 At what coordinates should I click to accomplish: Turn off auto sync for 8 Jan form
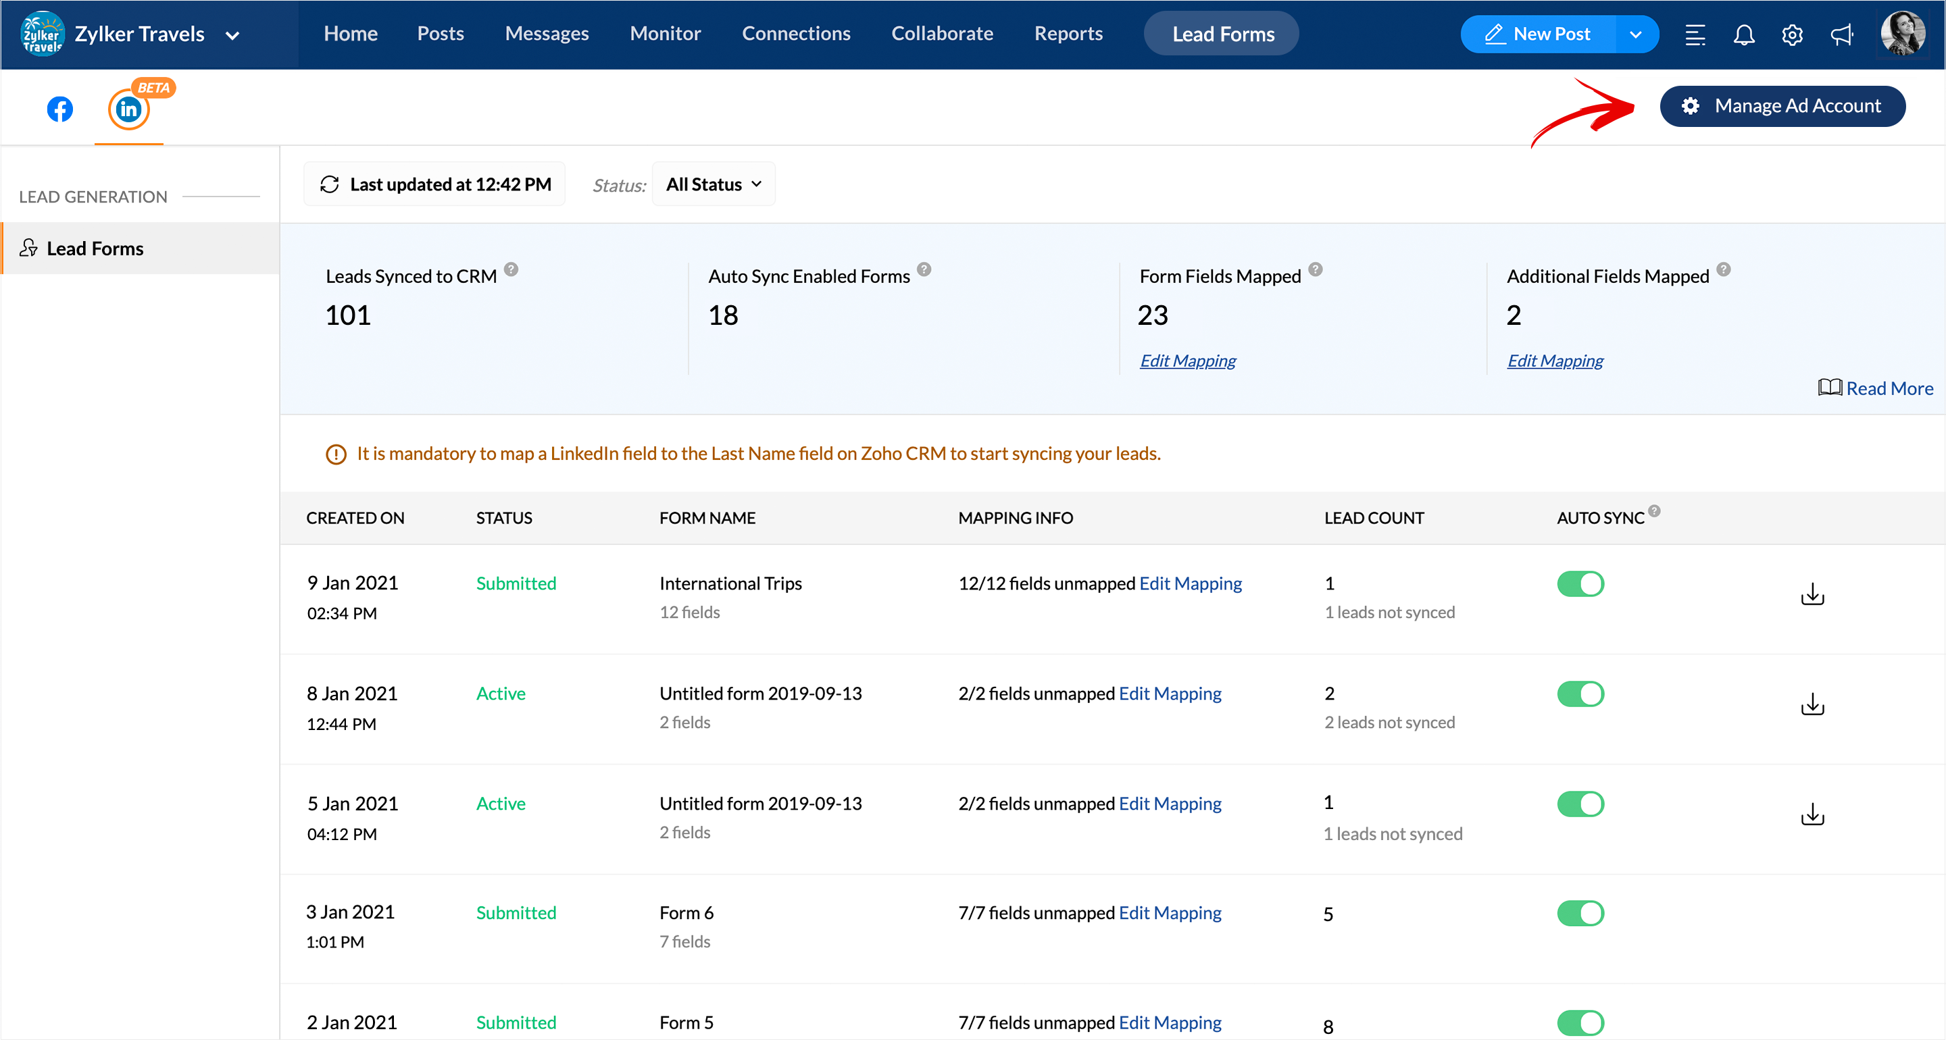tap(1580, 694)
